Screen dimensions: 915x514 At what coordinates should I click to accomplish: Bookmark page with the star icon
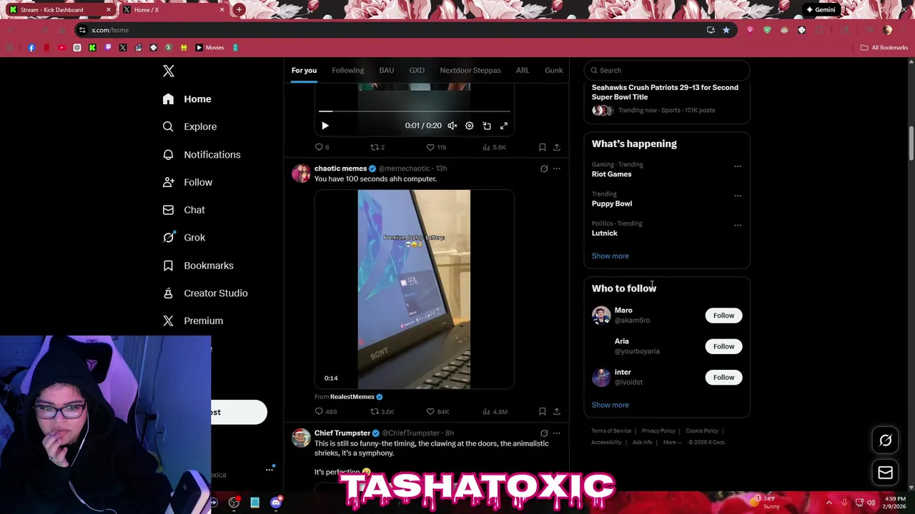726,30
